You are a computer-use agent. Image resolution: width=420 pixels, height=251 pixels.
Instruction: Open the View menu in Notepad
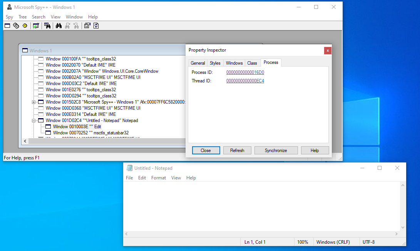coord(176,178)
